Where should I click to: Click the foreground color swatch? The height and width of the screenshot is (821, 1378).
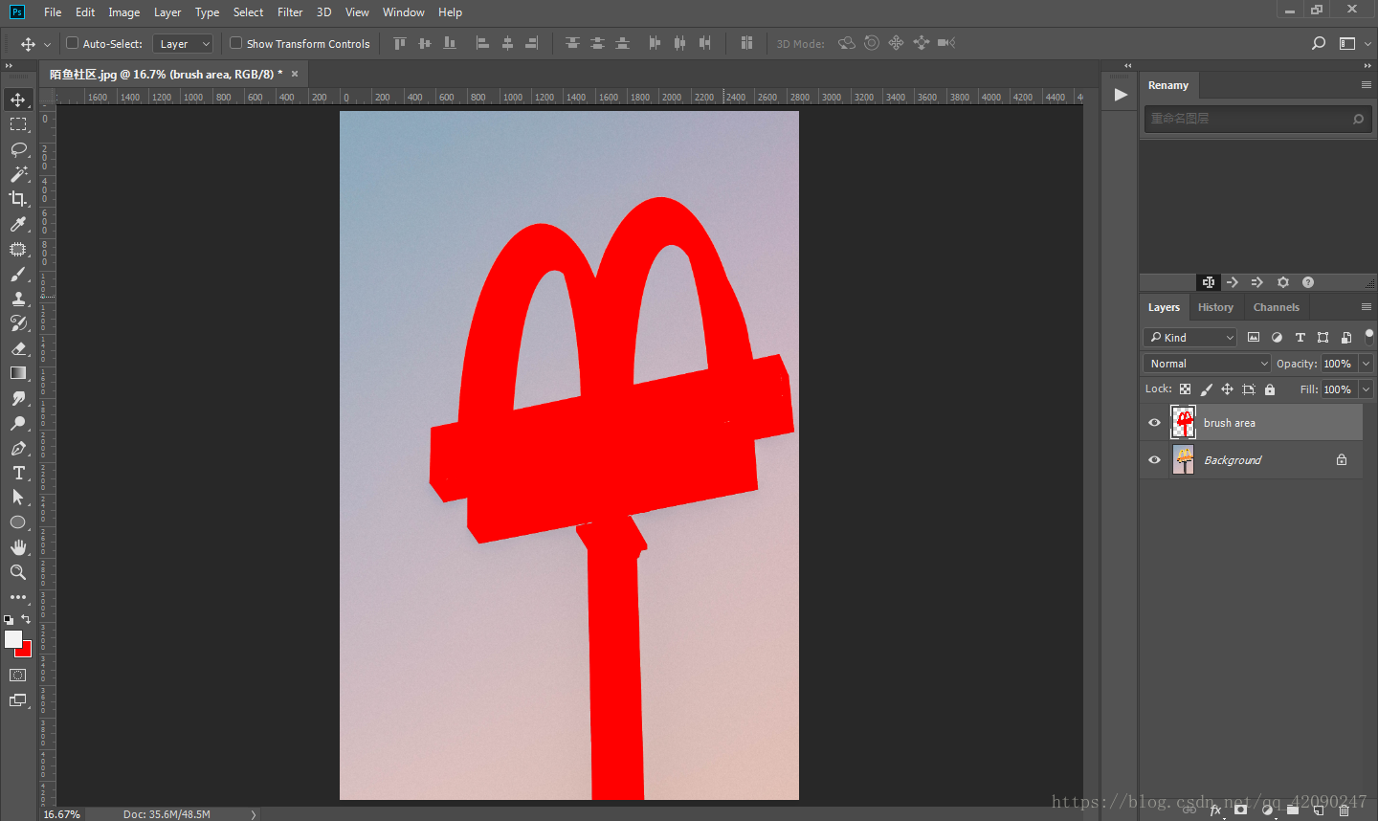(x=12, y=639)
